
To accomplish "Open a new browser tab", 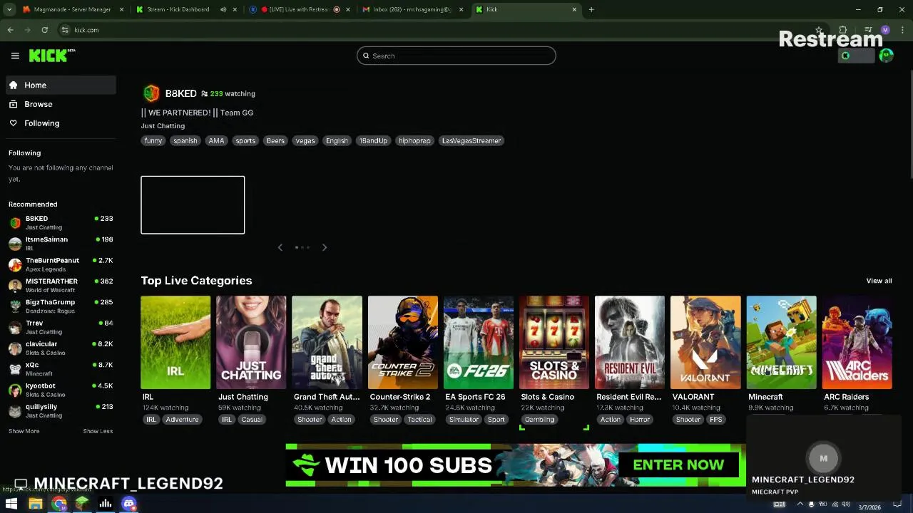I will pos(591,9).
